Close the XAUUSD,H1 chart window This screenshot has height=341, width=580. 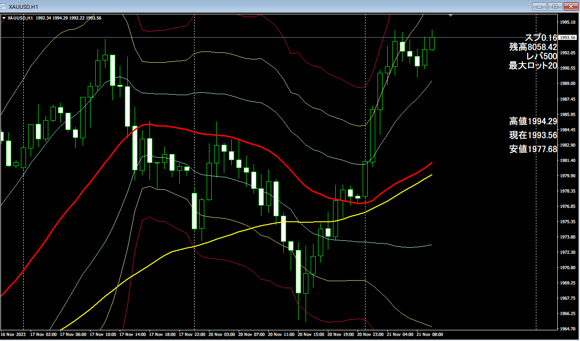(570, 6)
